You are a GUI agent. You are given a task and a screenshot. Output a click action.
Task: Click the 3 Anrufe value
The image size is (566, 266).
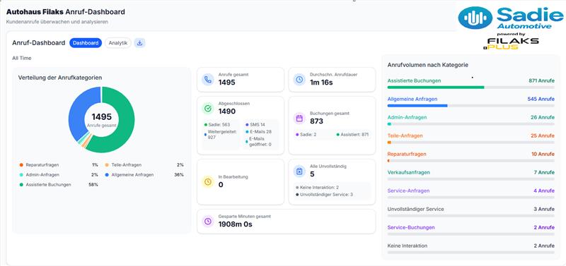tap(544, 209)
